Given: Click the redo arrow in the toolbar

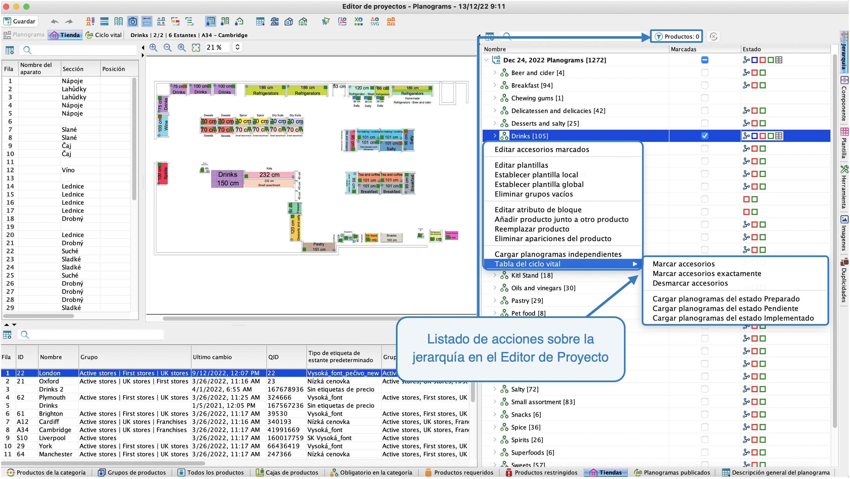Looking at the screenshot, I should pos(69,22).
